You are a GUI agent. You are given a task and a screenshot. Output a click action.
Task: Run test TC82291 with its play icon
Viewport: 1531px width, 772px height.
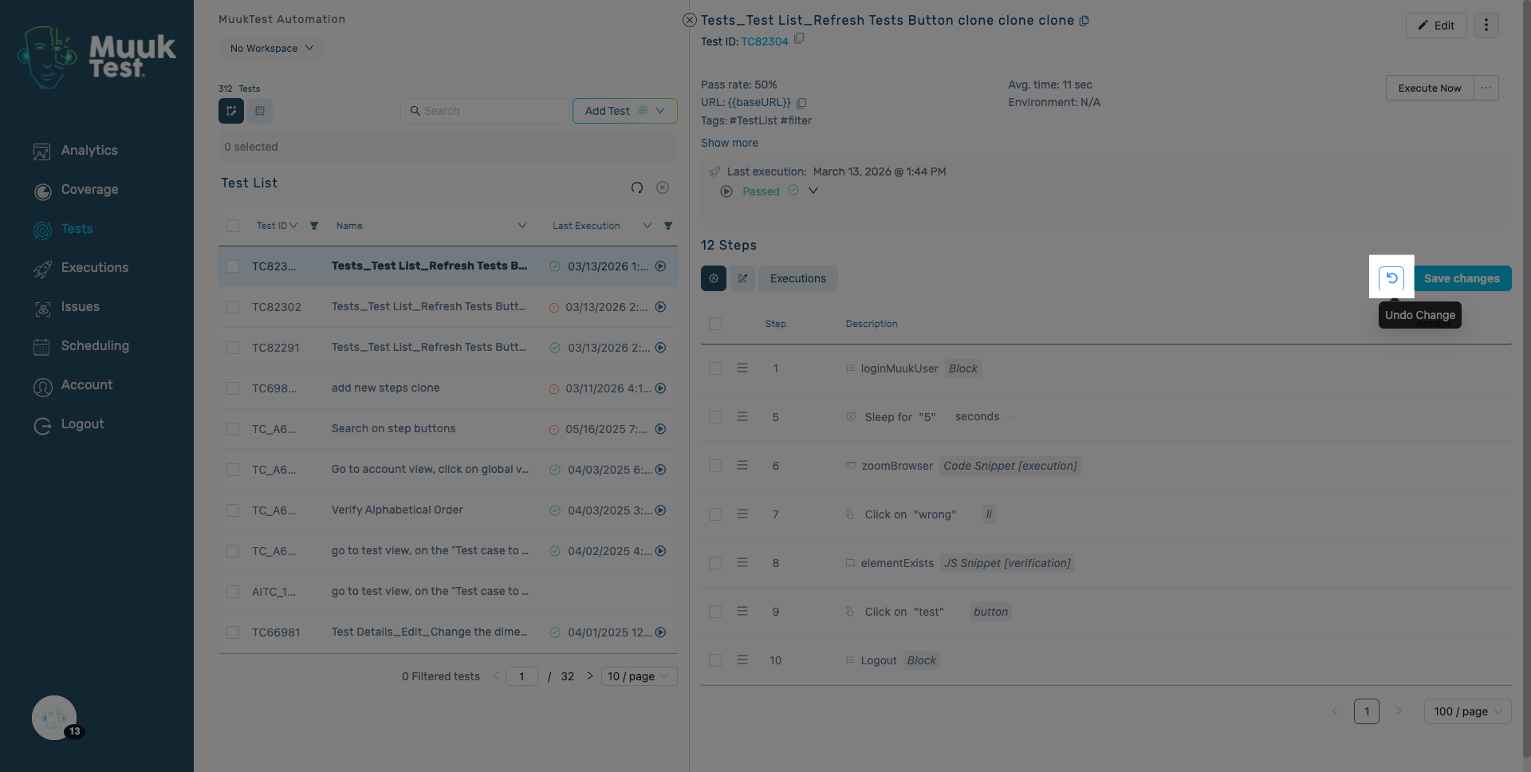[660, 348]
